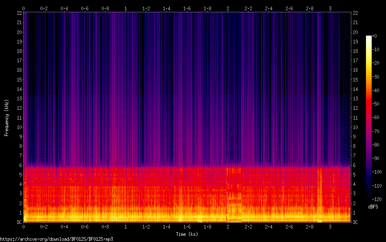Click "22" on the right frequency axis
The height and width of the screenshot is (242, 386).
point(355,13)
